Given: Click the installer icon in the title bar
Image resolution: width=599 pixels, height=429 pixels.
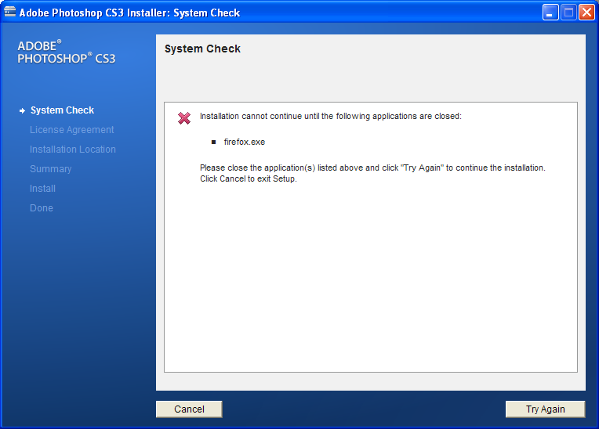Looking at the screenshot, I should pyautogui.click(x=9, y=12).
